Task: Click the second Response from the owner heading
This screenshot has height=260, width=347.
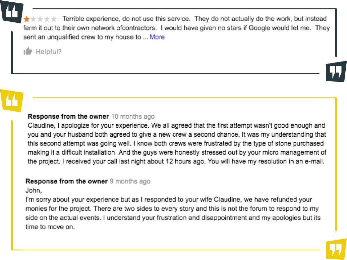Action: click(x=66, y=181)
